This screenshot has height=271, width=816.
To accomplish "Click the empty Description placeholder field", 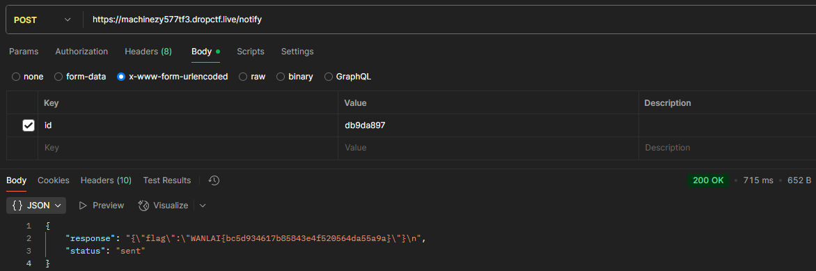I will (x=727, y=148).
